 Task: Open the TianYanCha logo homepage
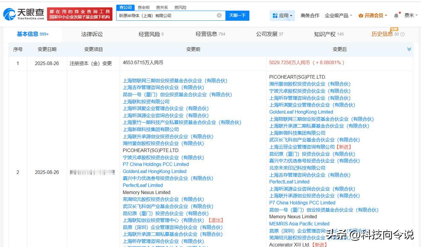click(x=23, y=14)
